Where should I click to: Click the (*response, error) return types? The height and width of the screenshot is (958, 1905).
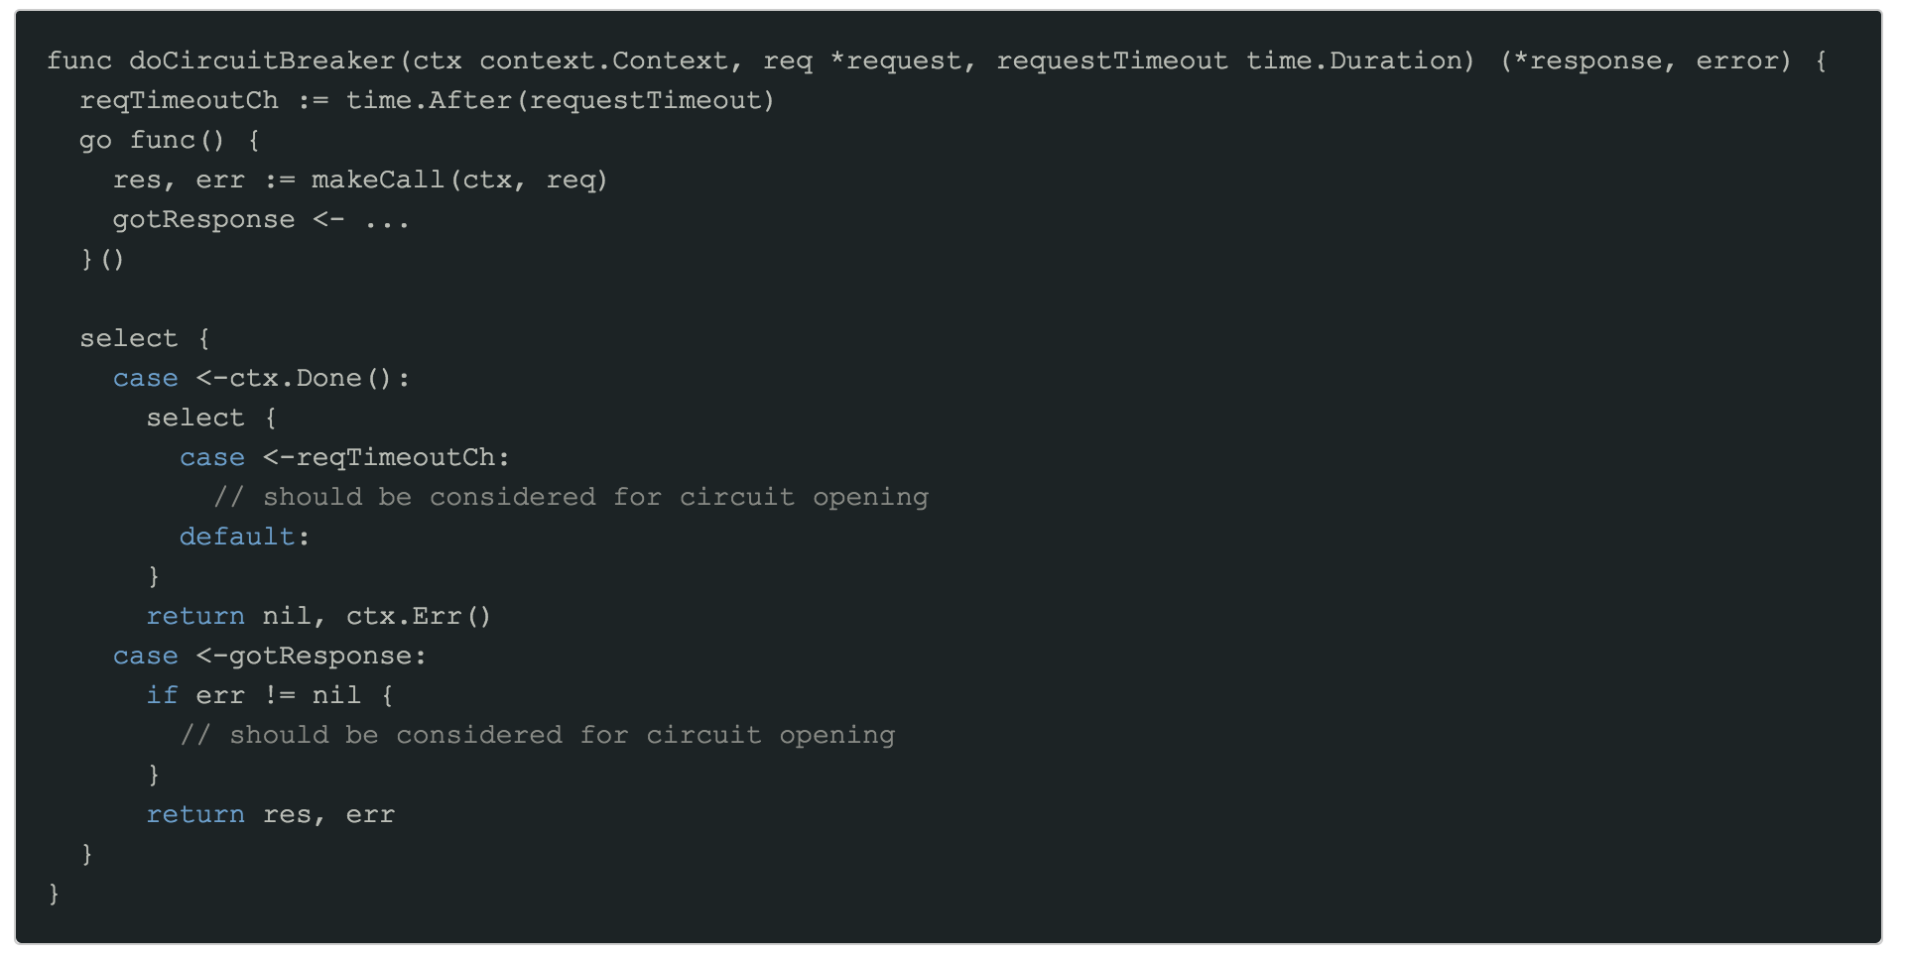coord(1647,60)
